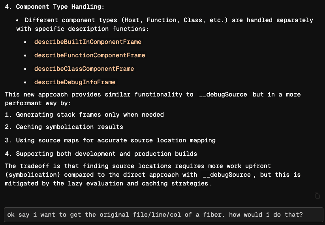Click __debugSource in the tradeoff paragraph
Screen dimensions: 325x225
(227, 175)
